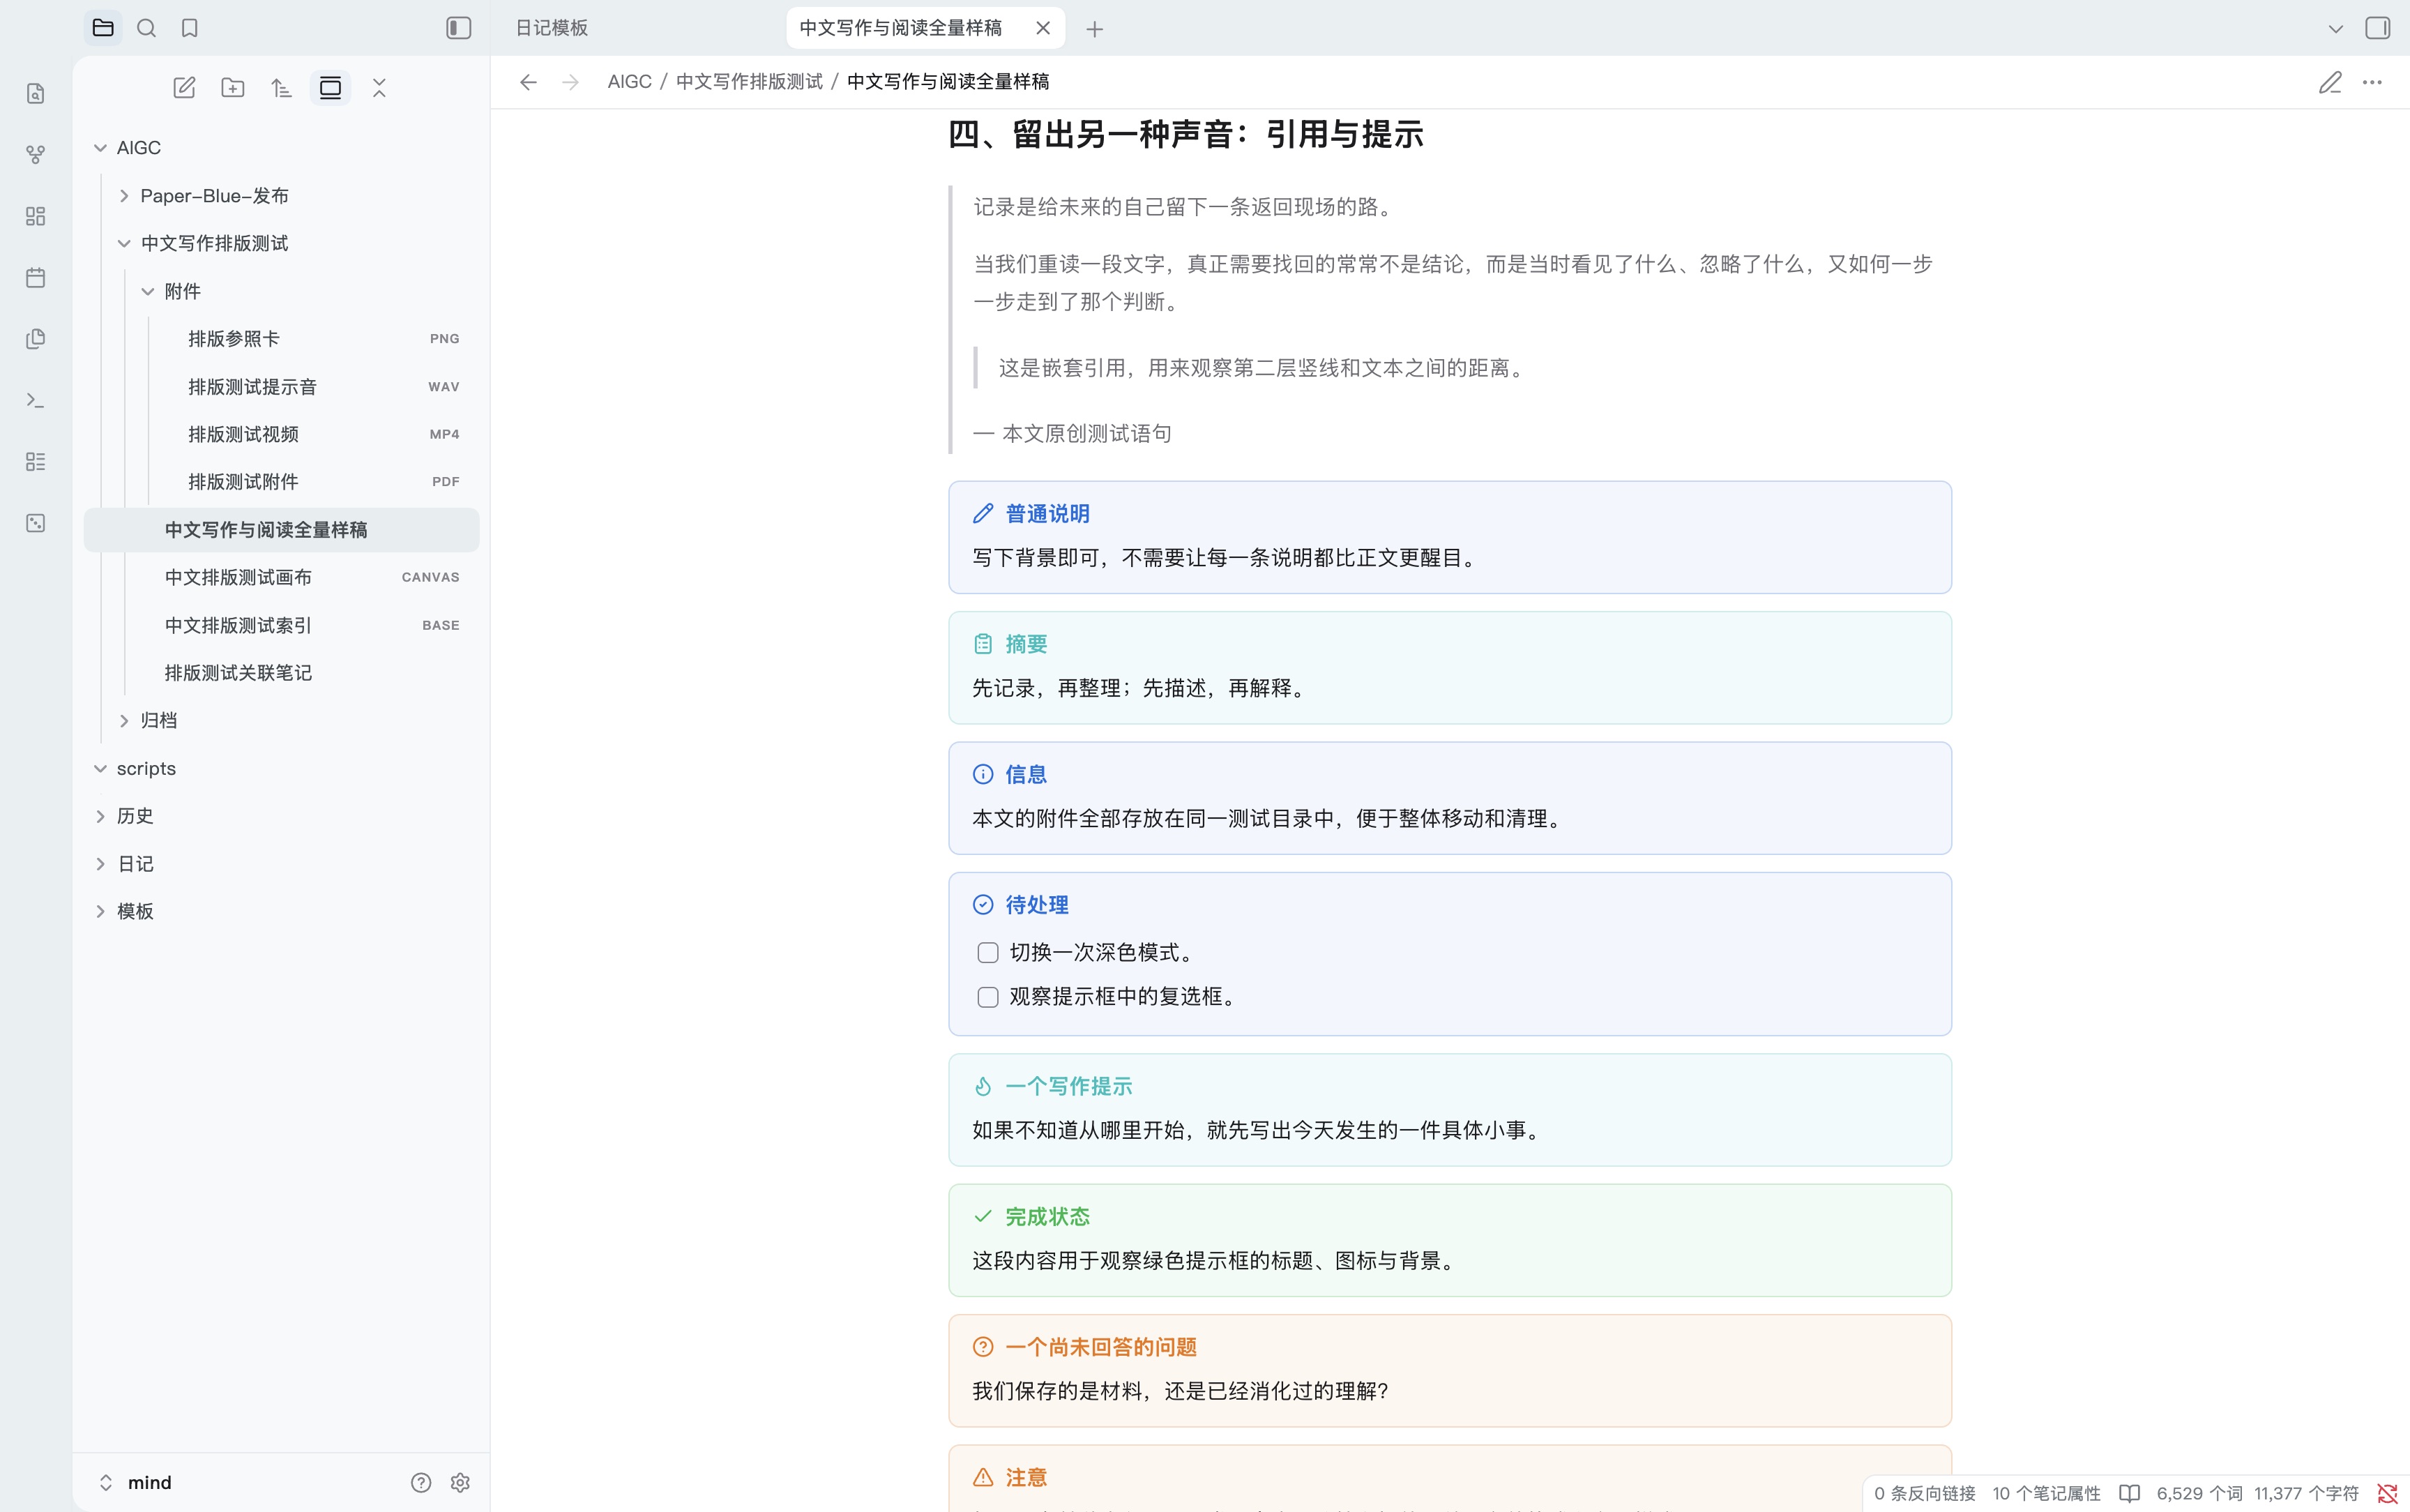Expand the 归档 folder
The image size is (2410, 1512).
pyautogui.click(x=124, y=720)
